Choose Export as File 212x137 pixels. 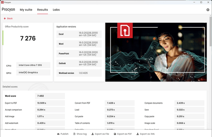click(x=100, y=134)
